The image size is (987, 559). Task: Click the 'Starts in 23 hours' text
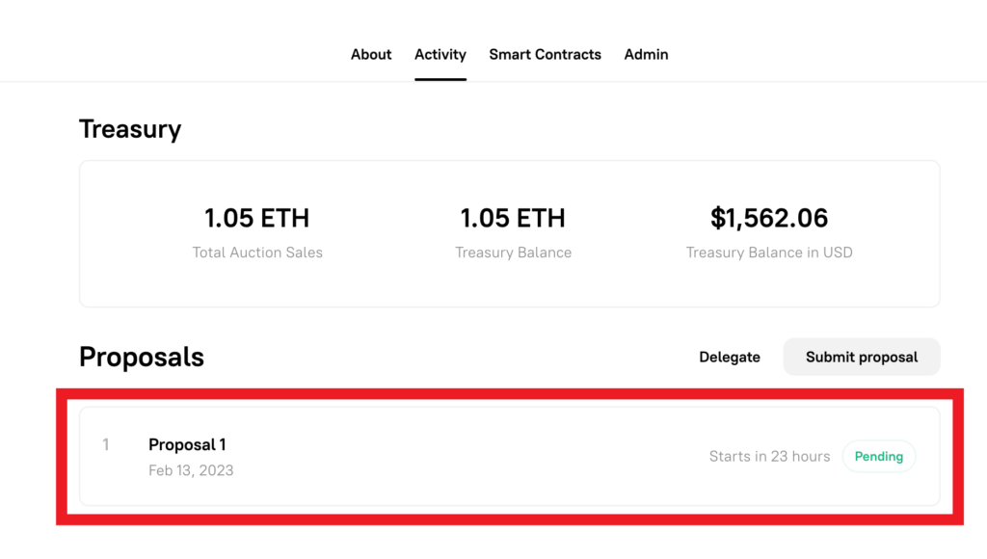(769, 456)
